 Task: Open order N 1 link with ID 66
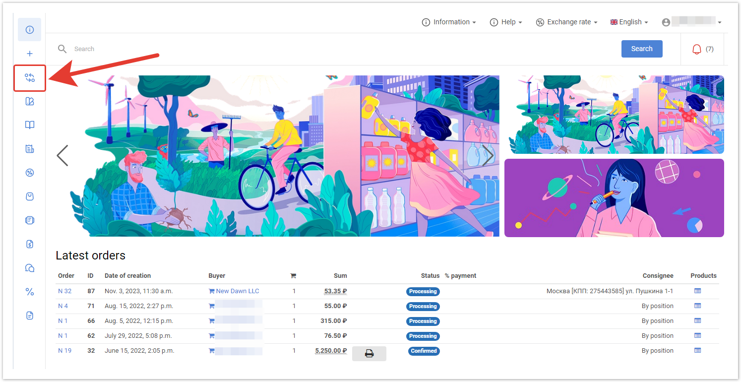coord(63,321)
